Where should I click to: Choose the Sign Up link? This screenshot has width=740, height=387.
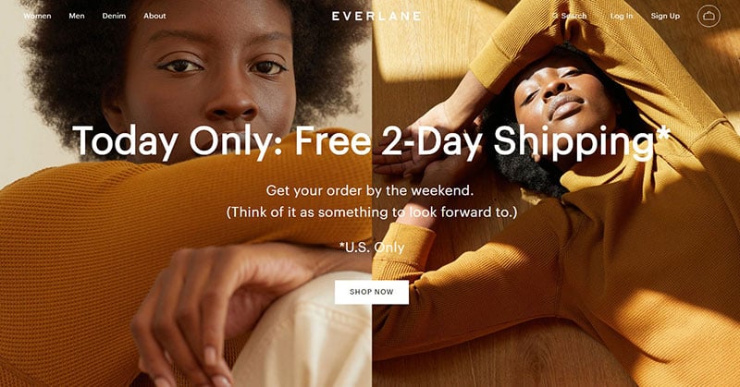tap(665, 16)
